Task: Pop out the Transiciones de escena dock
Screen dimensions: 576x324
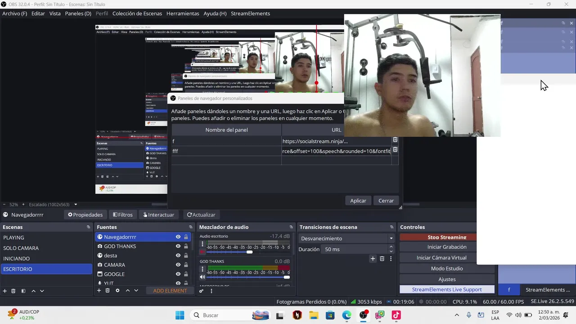Action: click(391, 227)
